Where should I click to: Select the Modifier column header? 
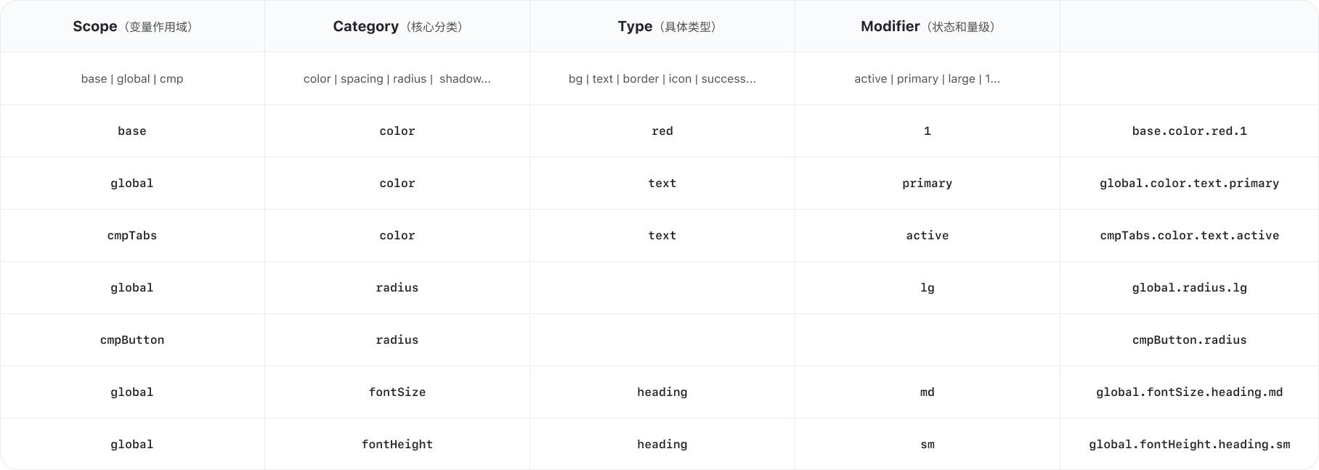927,27
